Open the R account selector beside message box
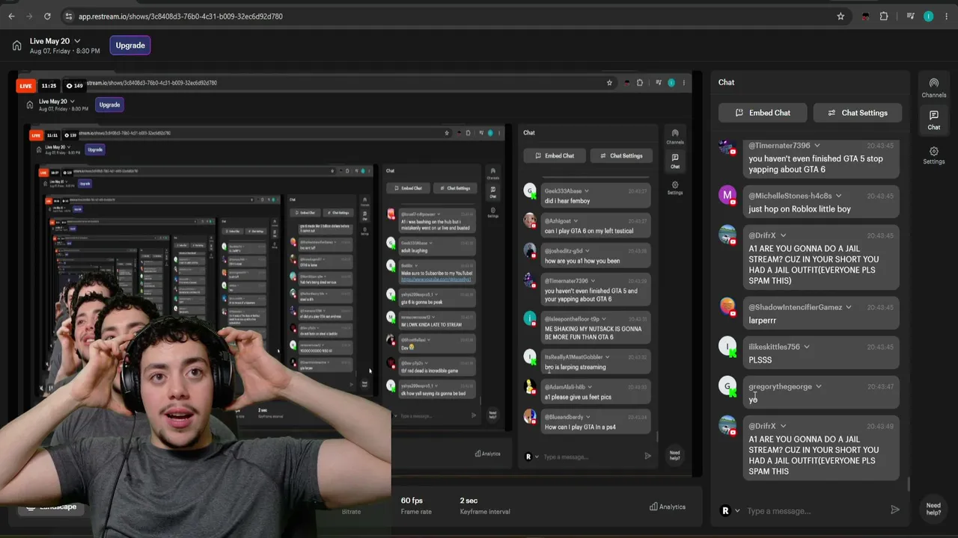The image size is (958, 538). [730, 511]
